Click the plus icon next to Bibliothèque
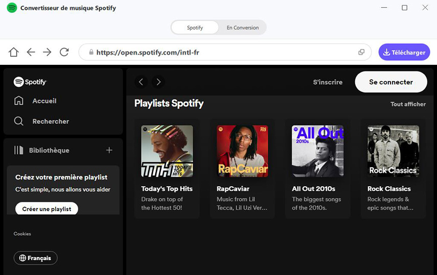The image size is (437, 275). [x=109, y=151]
